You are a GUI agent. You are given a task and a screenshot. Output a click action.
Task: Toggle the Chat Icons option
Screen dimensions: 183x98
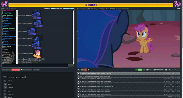click(47, 9)
